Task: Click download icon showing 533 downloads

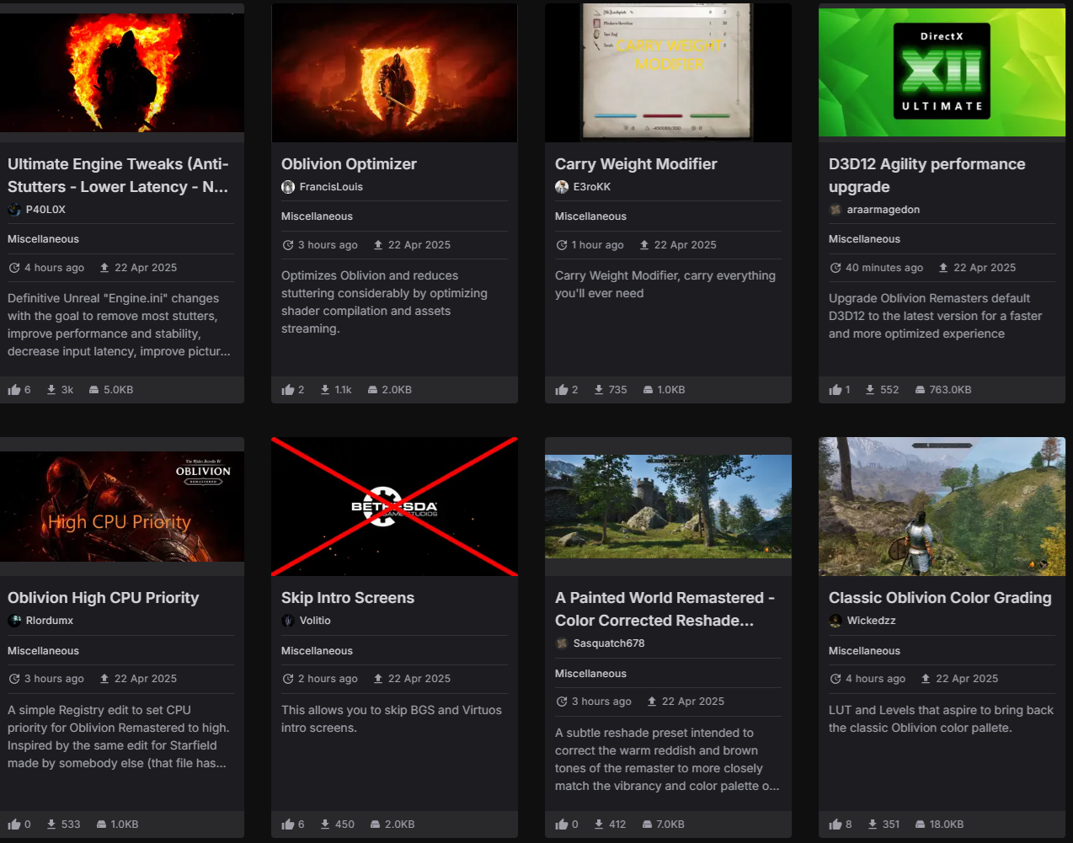Action: click(x=51, y=824)
